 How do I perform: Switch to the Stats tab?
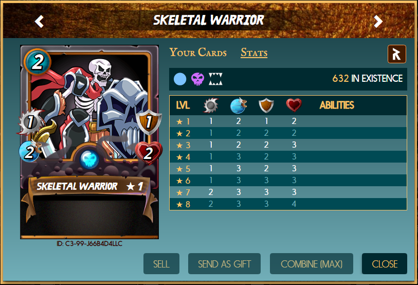[254, 52]
